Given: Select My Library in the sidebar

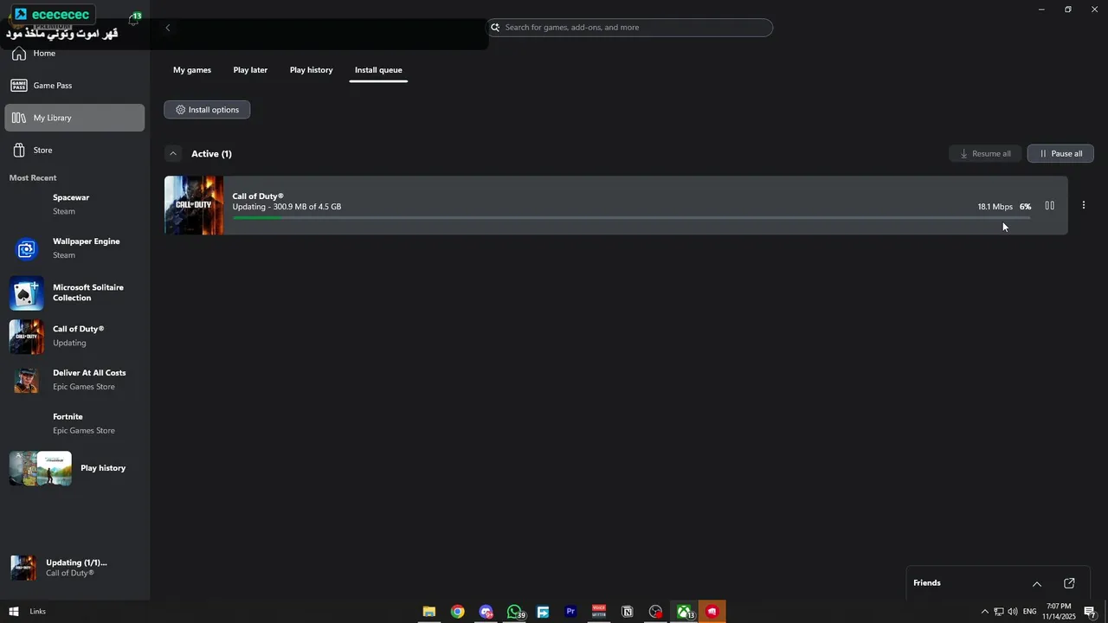Looking at the screenshot, I should [74, 118].
